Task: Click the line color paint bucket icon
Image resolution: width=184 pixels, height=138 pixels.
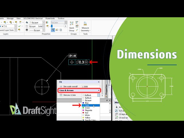Action: coord(27,22)
